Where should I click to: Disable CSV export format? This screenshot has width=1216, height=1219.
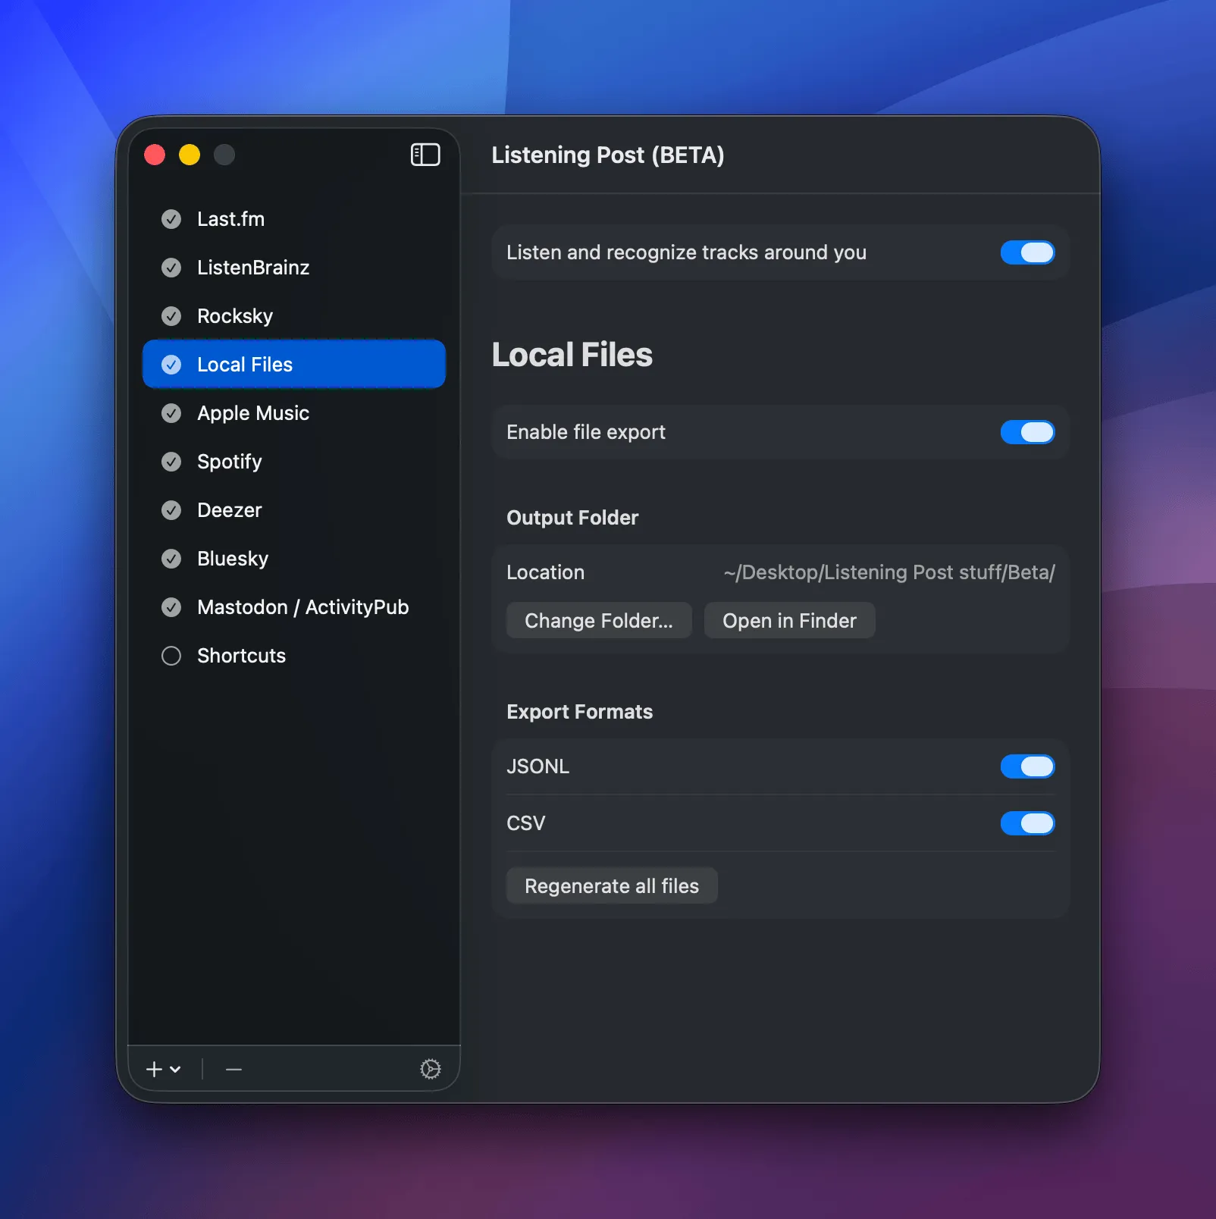coord(1027,823)
